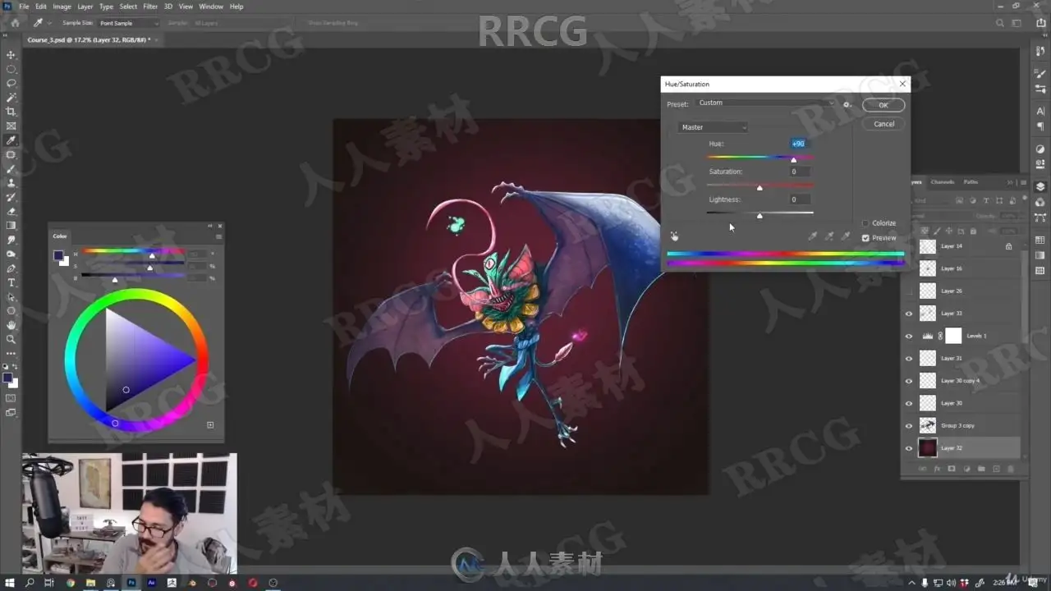This screenshot has height=591, width=1051.
Task: Collapse the Color panel with double arrows
Action: pos(210,226)
